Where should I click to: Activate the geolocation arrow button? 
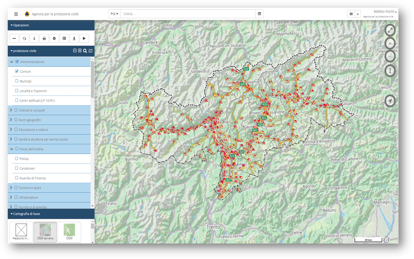tap(390, 101)
